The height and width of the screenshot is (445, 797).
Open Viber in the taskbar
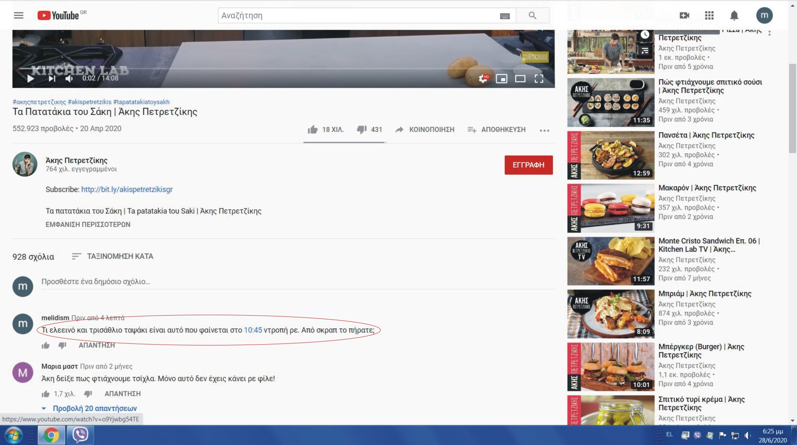tap(81, 435)
